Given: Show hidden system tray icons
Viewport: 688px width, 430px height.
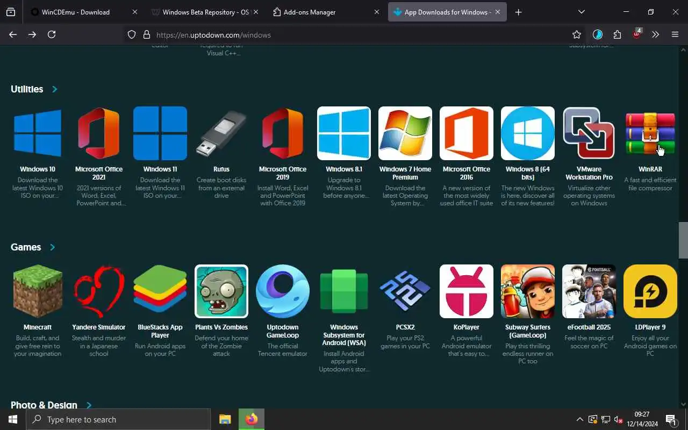Looking at the screenshot, I should pyautogui.click(x=579, y=419).
